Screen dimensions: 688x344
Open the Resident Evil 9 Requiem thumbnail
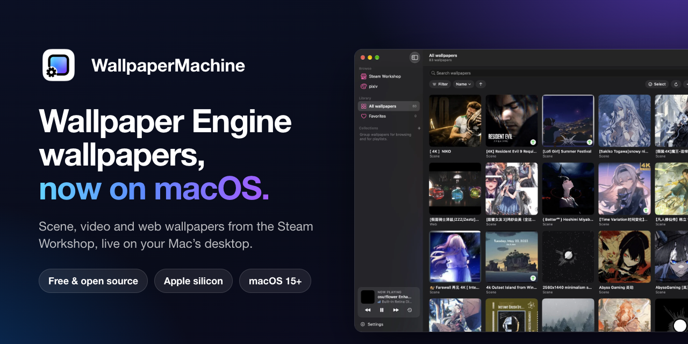click(x=512, y=121)
